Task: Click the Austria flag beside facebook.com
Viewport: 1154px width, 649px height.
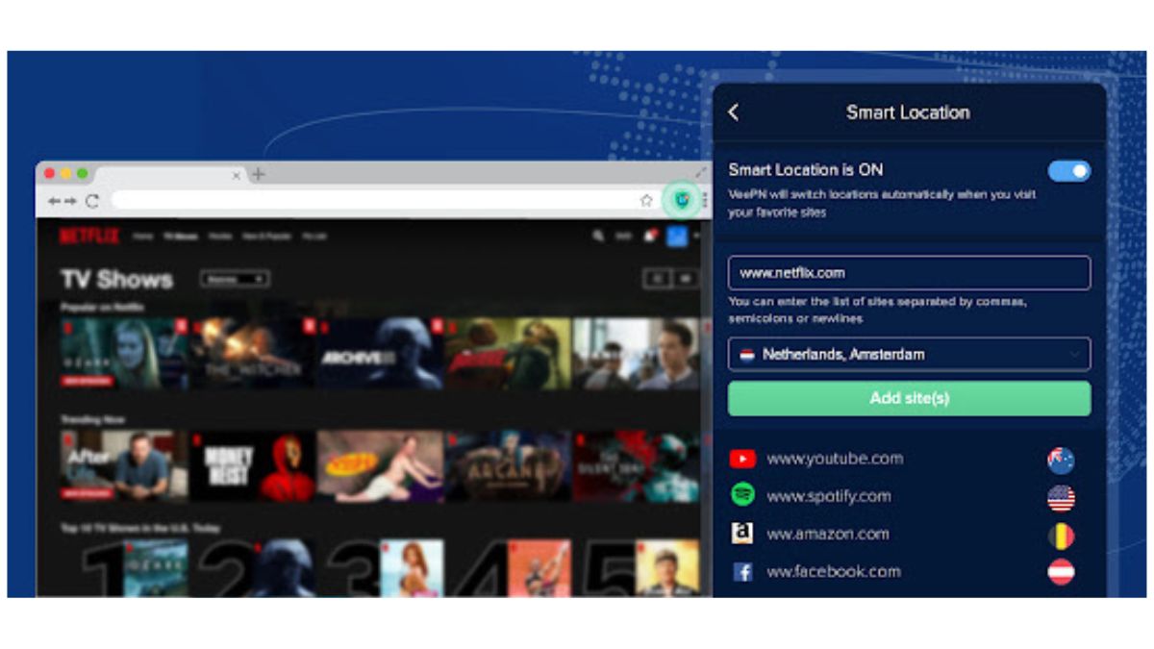Action: tap(1061, 572)
